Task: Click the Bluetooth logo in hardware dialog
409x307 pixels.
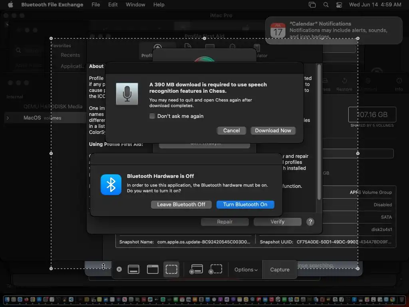Action: tap(111, 185)
